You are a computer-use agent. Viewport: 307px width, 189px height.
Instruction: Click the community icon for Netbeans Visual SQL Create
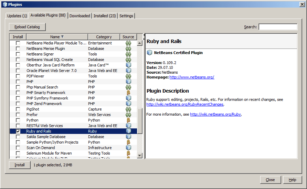click(128, 60)
